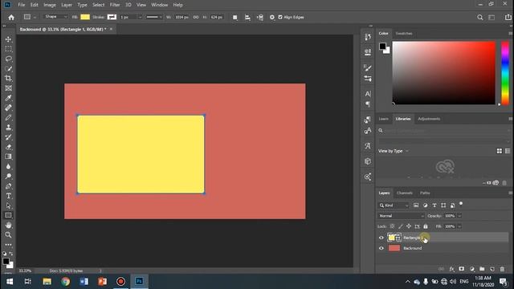Open the Filter menu
The width and height of the screenshot is (514, 289).
(x=115, y=5)
